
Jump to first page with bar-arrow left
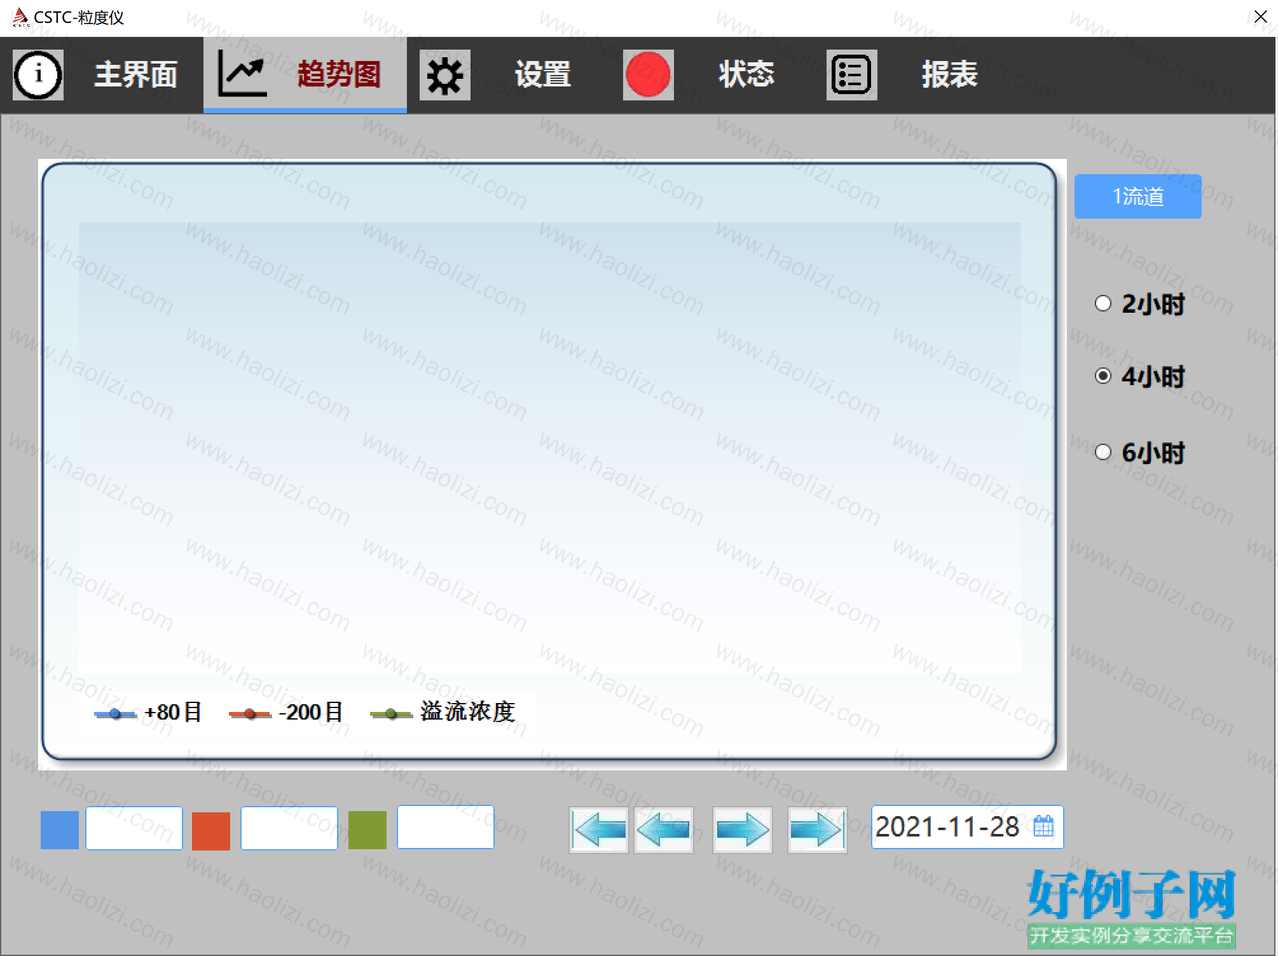point(599,830)
